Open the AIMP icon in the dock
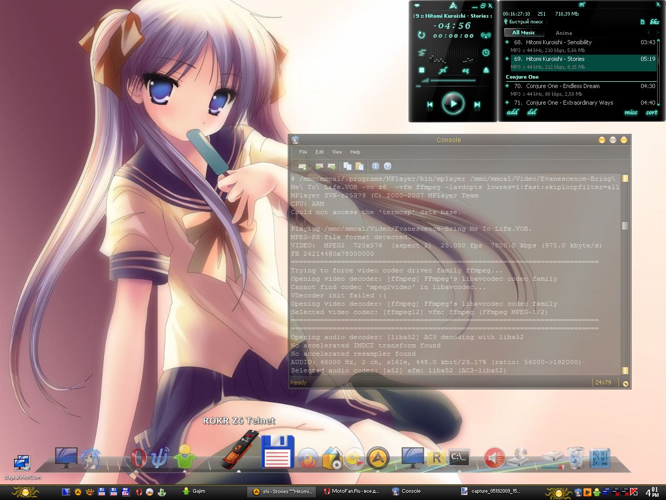This screenshot has width=666, height=500. tap(378, 458)
